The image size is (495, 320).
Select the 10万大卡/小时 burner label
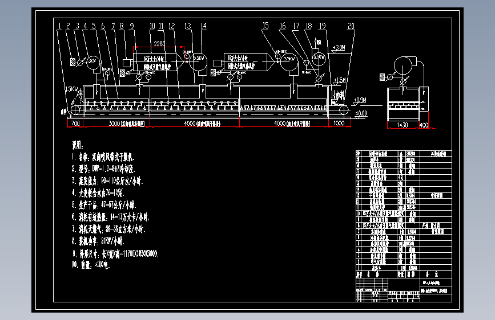[238, 58]
